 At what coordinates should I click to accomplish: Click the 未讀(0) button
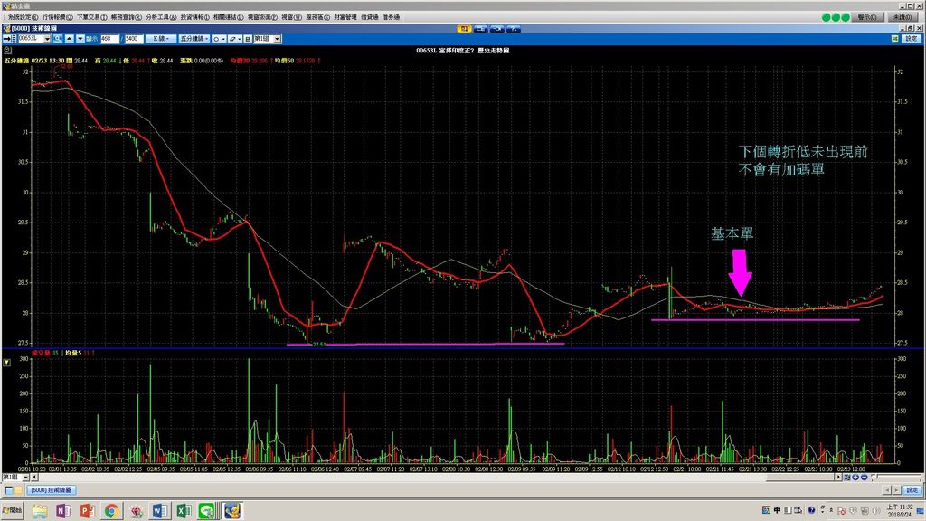(x=902, y=17)
